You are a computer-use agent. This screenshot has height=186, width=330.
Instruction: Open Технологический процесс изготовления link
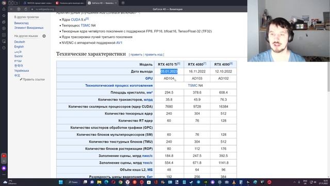point(119,85)
